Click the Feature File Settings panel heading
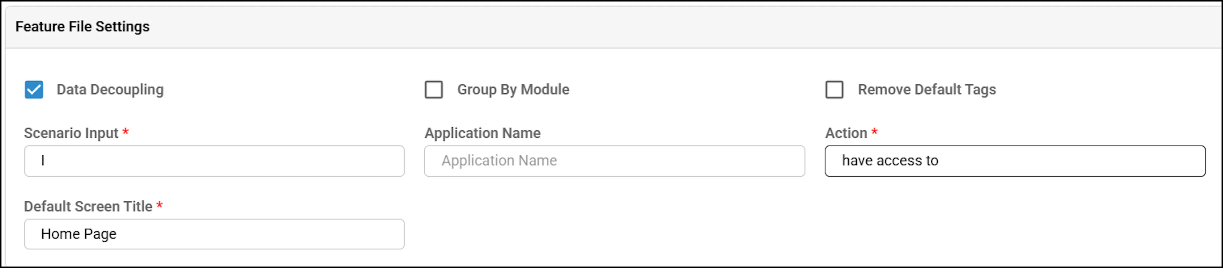 pyautogui.click(x=82, y=27)
